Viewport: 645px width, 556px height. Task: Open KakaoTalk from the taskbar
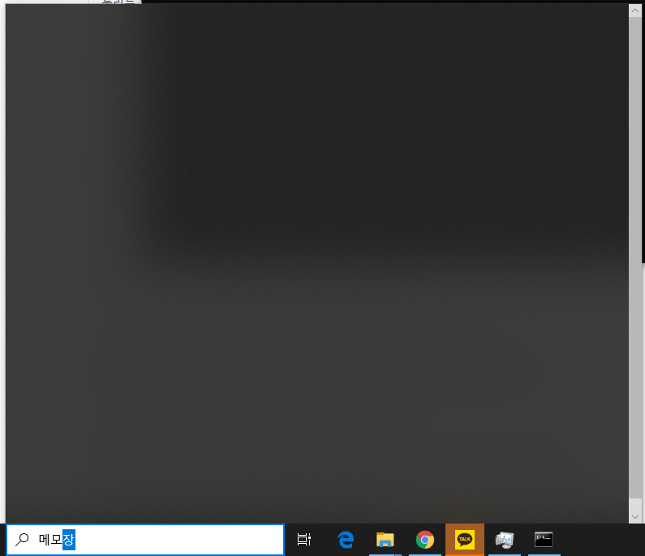[465, 540]
